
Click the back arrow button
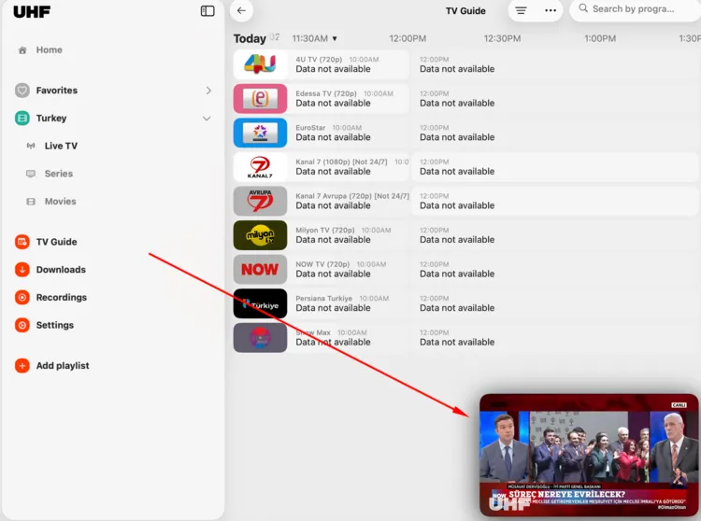(241, 11)
